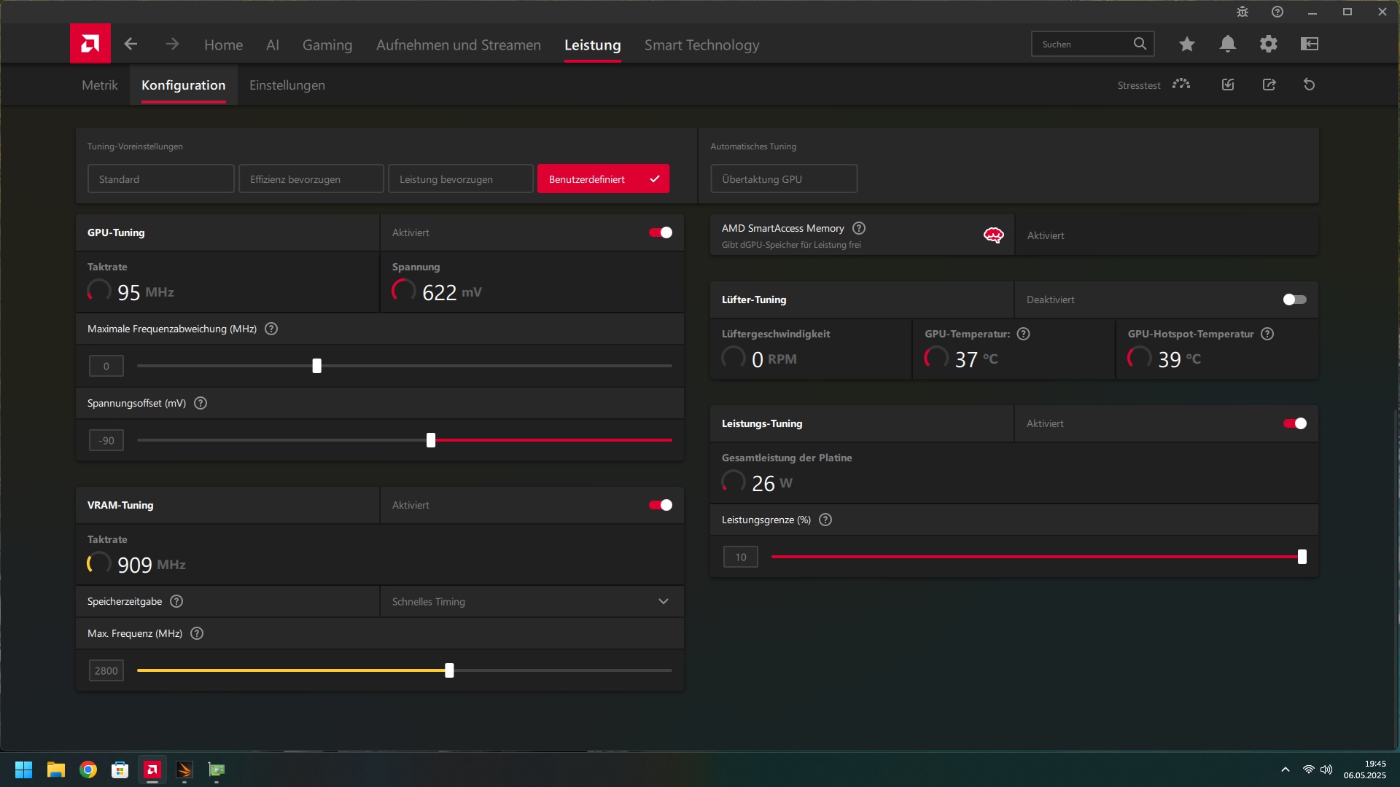Switch to the Metrik tab

coord(99,85)
